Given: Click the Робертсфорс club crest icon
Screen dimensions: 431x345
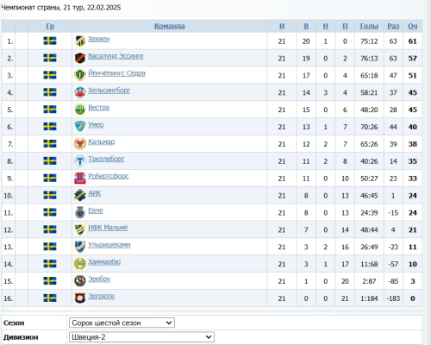Looking at the screenshot, I should tap(80, 179).
